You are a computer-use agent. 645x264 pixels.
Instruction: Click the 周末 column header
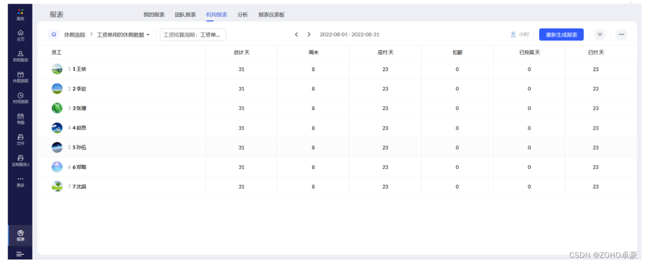(313, 52)
